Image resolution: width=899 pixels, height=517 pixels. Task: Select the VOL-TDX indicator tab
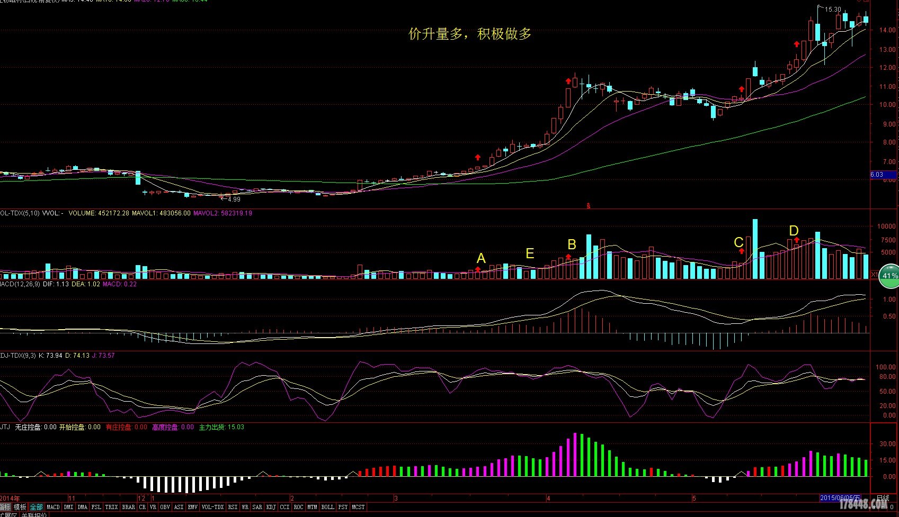213,507
